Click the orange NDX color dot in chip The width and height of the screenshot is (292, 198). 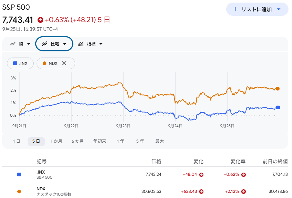tap(44, 63)
